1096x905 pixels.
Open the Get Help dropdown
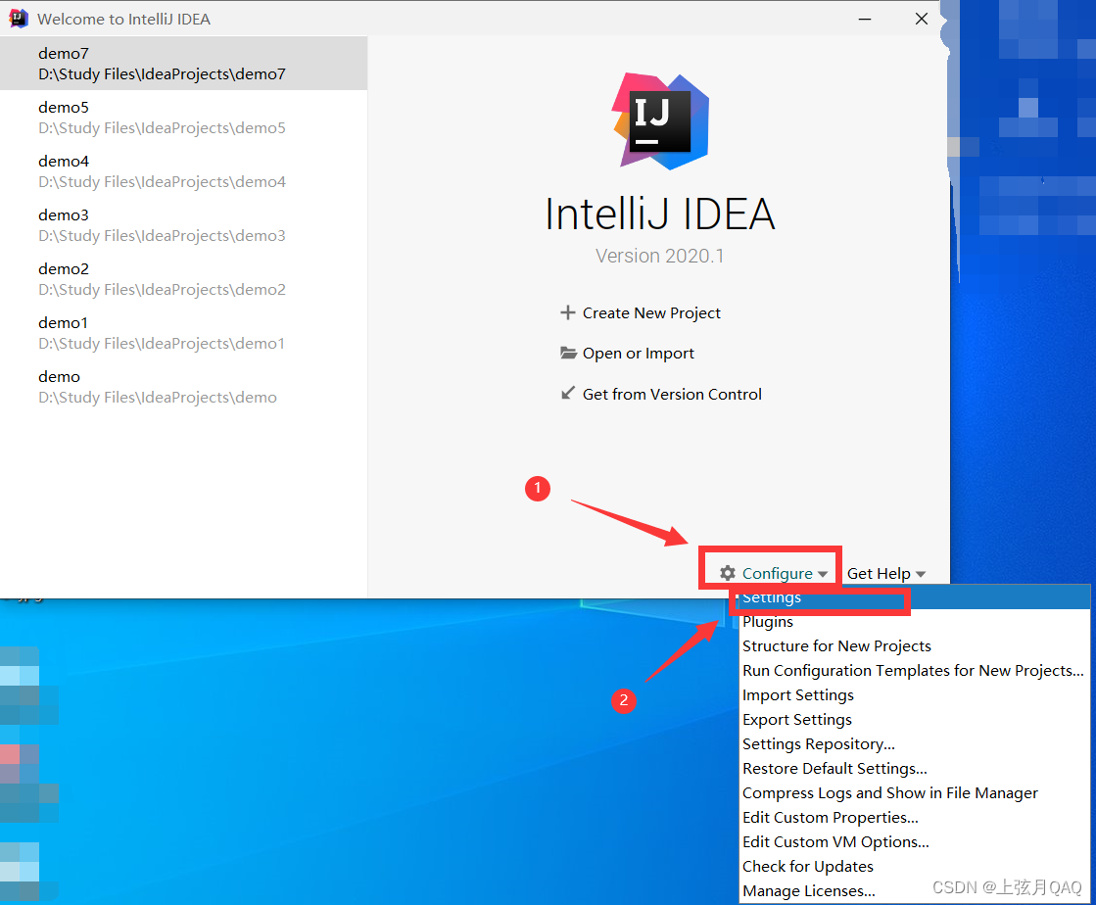(886, 574)
